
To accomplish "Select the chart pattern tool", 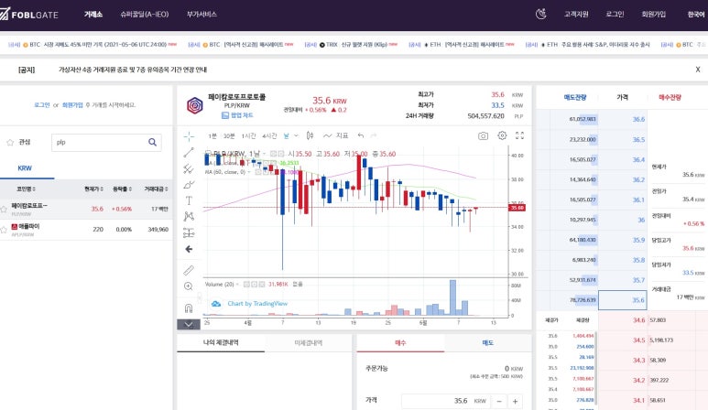I will pos(189,217).
